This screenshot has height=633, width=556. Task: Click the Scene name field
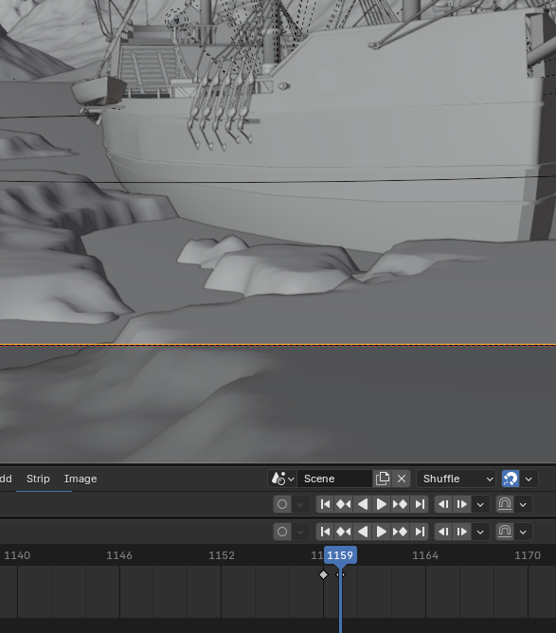tap(334, 479)
